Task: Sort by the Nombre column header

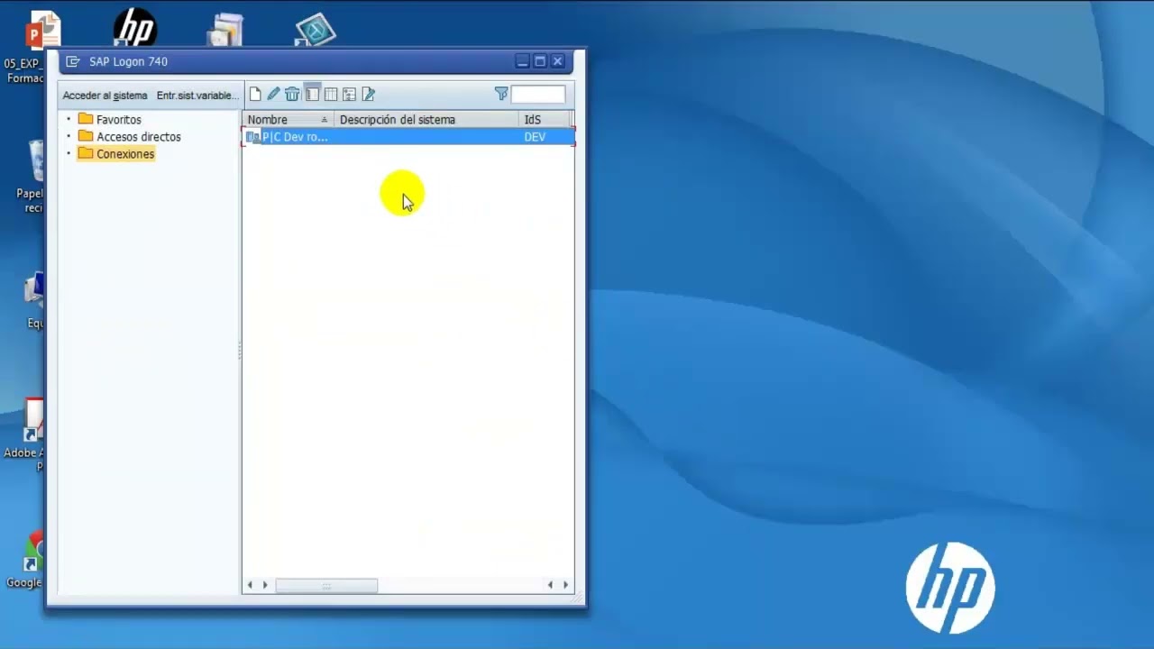Action: point(288,119)
